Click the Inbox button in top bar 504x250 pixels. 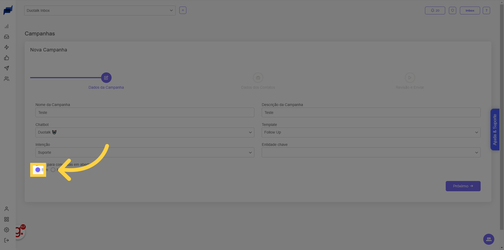click(470, 10)
